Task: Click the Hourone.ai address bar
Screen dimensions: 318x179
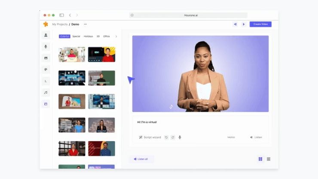Action: (x=188, y=15)
